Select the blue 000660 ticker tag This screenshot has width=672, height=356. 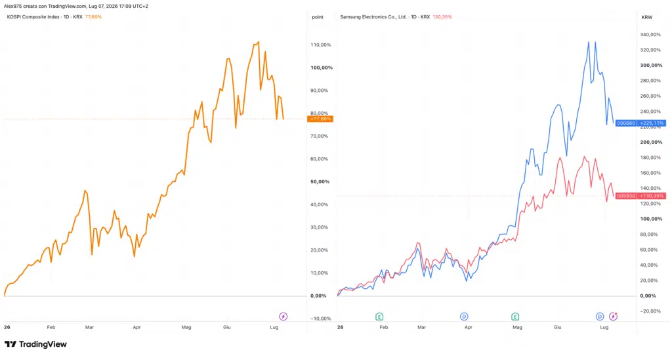tap(625, 123)
